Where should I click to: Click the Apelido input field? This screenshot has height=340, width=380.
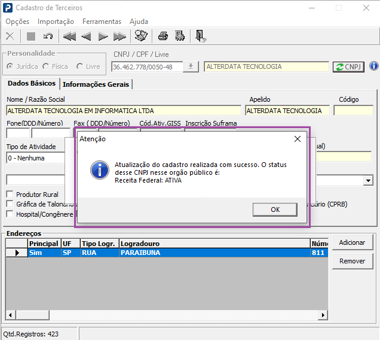point(287,111)
